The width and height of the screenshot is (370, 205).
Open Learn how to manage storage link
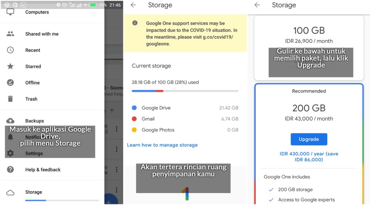tap(162, 145)
